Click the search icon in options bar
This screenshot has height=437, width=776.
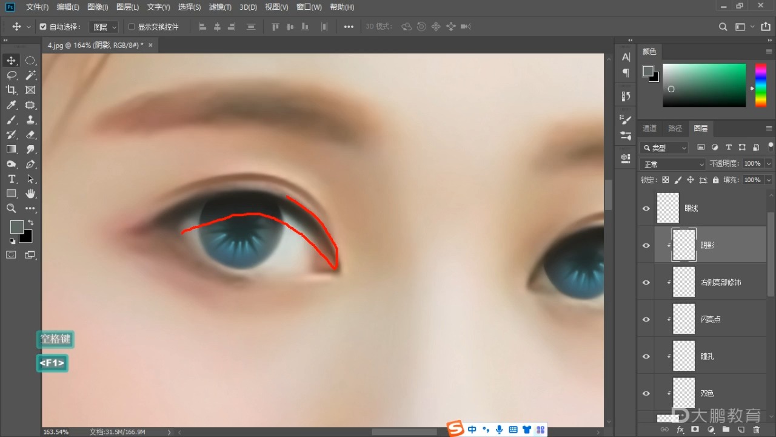(x=723, y=27)
